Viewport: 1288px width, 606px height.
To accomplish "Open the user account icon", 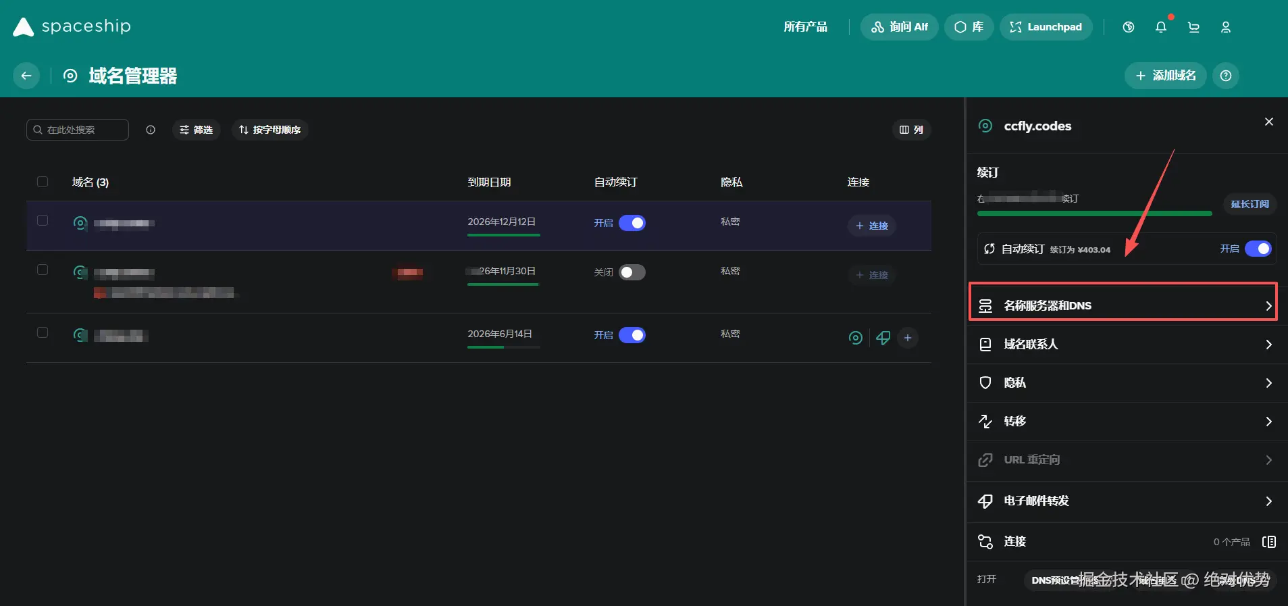I will (1226, 27).
